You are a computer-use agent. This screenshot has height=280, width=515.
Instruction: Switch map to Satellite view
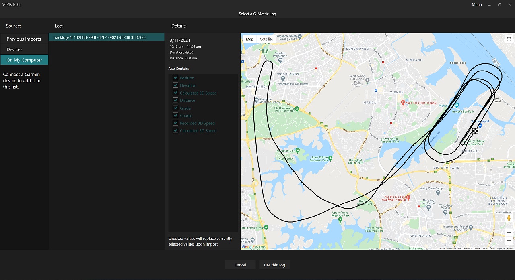pos(266,39)
